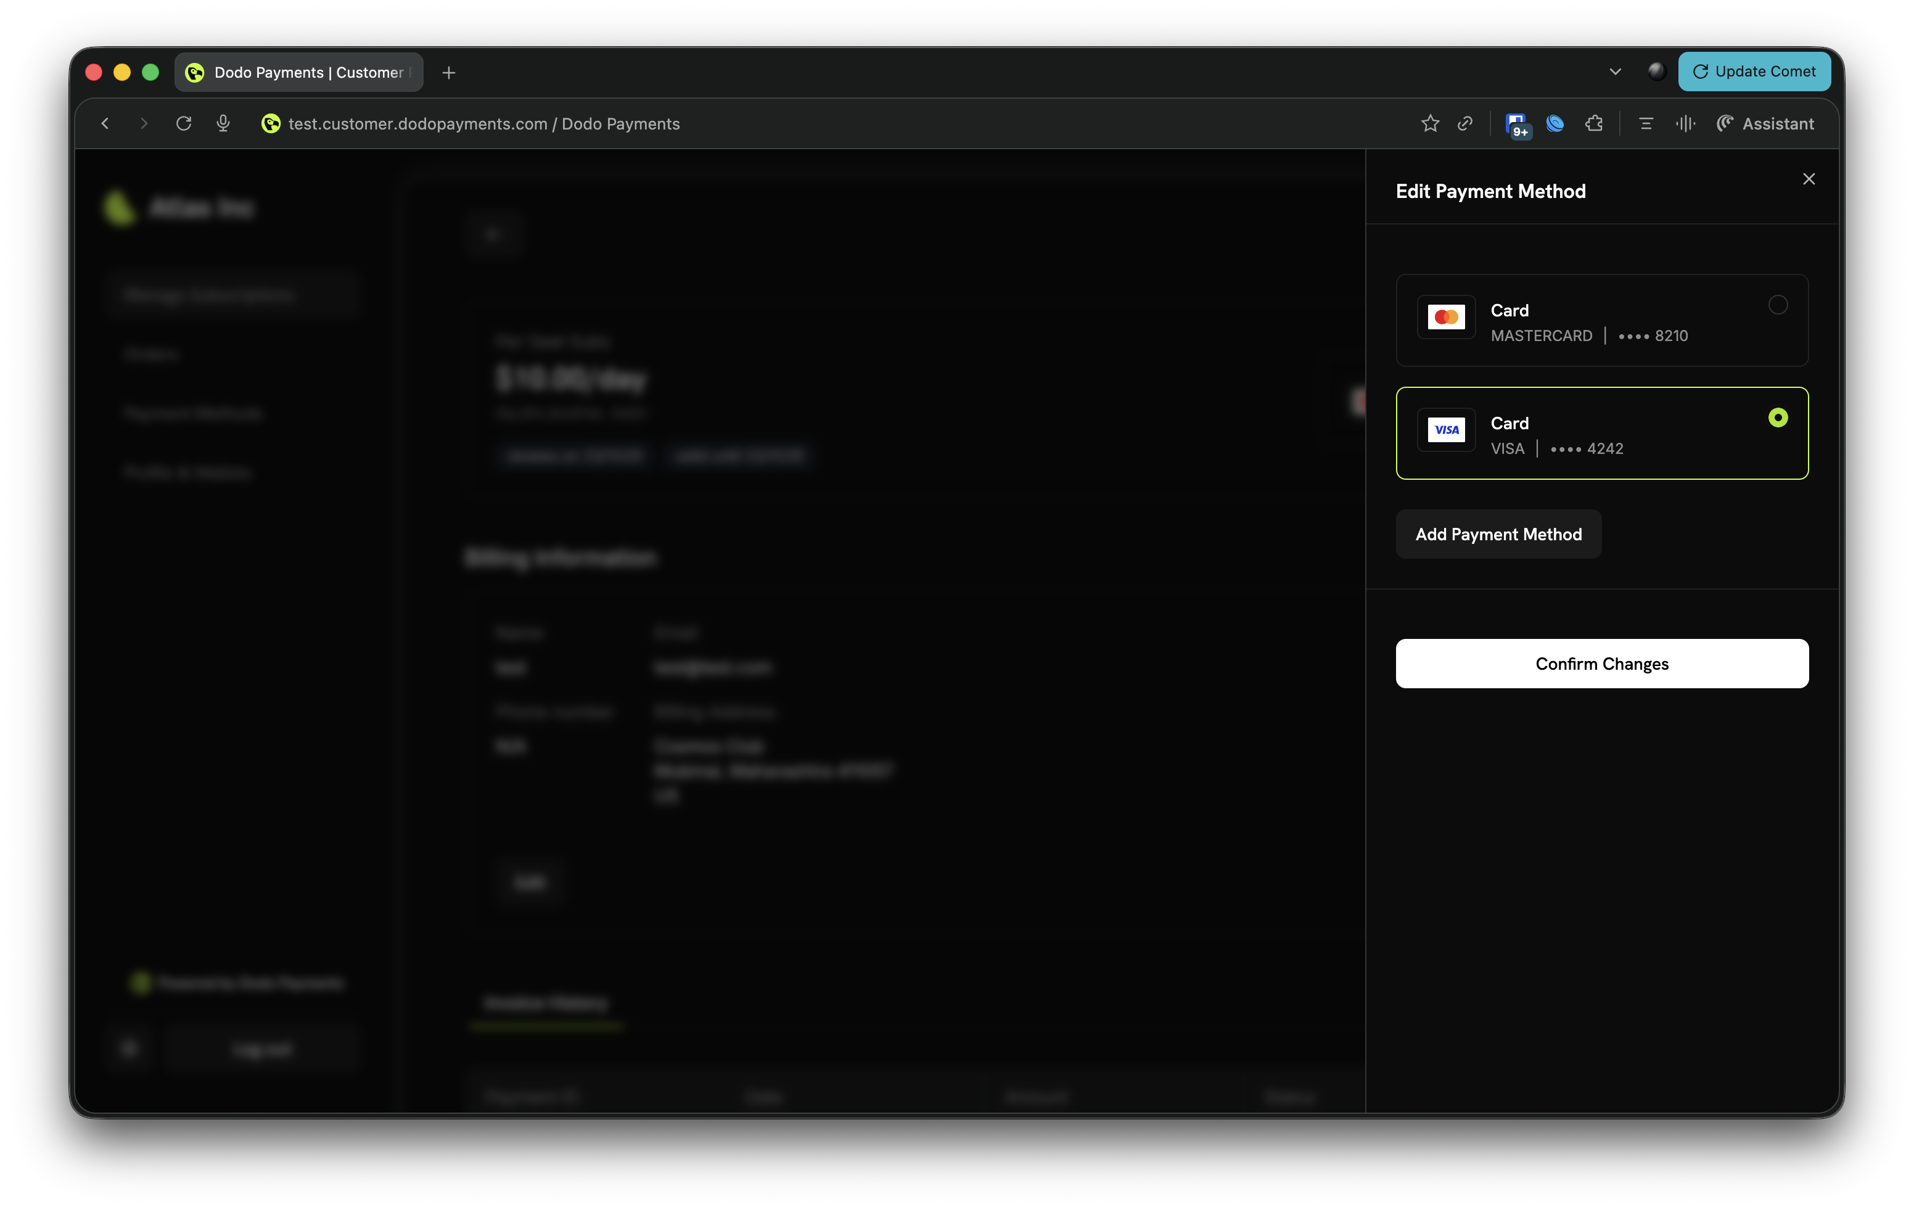
Task: Open the reading list lines icon
Action: click(x=1646, y=123)
